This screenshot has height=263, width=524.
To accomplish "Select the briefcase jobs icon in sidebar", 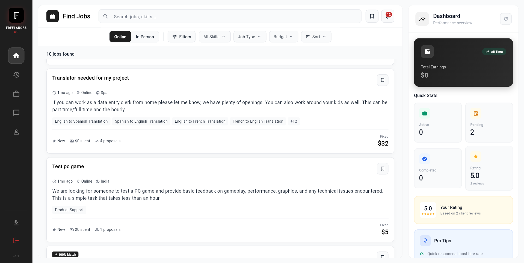I will tap(16, 93).
